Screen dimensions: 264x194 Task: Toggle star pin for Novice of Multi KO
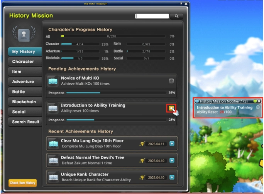click(171, 81)
